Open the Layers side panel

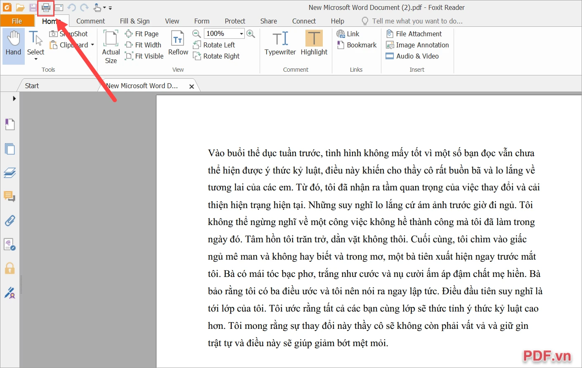10,173
